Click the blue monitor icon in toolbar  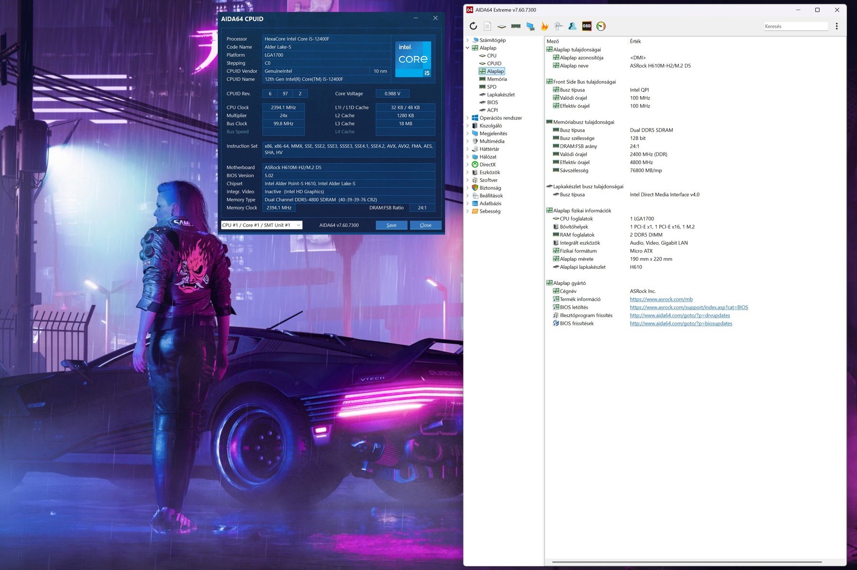click(x=530, y=26)
